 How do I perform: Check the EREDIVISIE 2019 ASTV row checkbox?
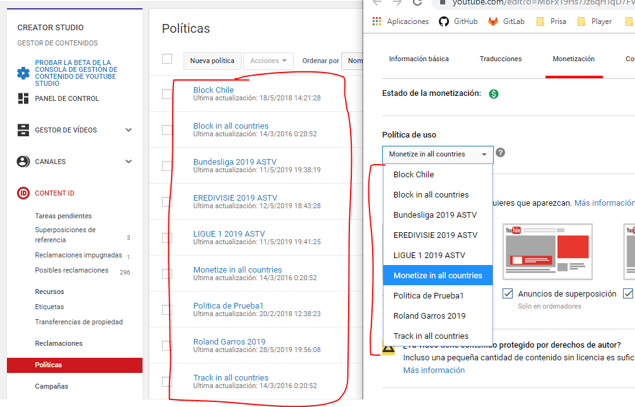tap(167, 202)
